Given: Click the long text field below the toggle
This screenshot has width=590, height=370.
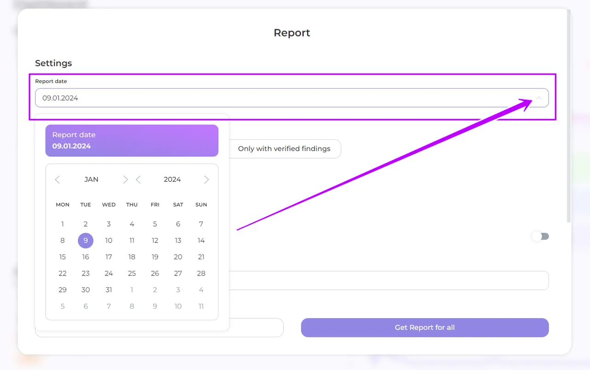Looking at the screenshot, I should click(x=387, y=280).
